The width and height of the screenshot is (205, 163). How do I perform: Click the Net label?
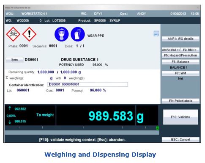(180, 79)
